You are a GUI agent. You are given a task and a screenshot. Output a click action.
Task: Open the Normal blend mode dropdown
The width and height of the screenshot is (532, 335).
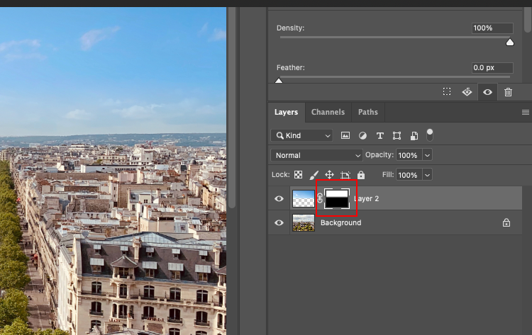pos(316,155)
